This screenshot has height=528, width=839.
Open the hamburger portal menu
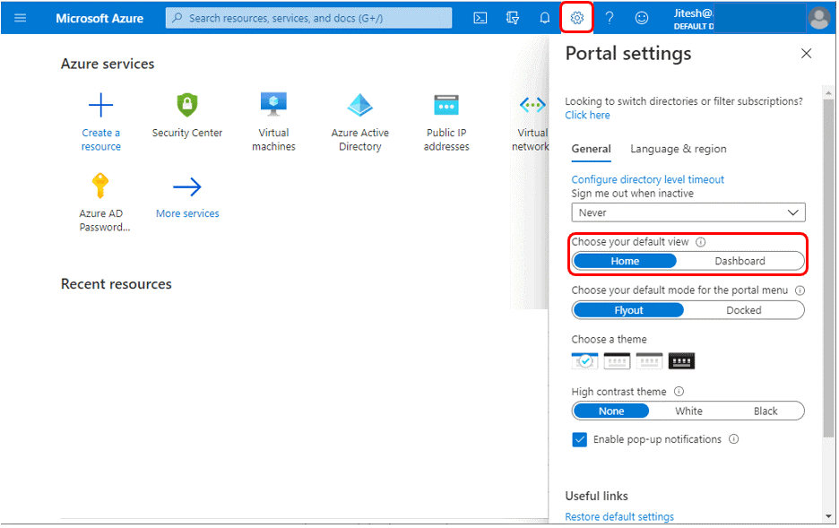pyautogui.click(x=21, y=18)
